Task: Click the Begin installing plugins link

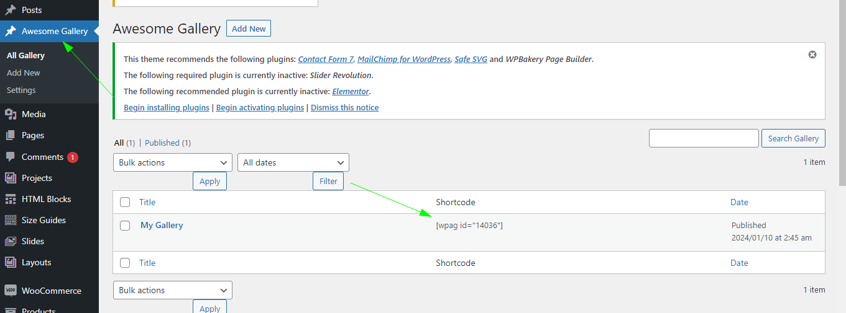Action: [x=166, y=107]
